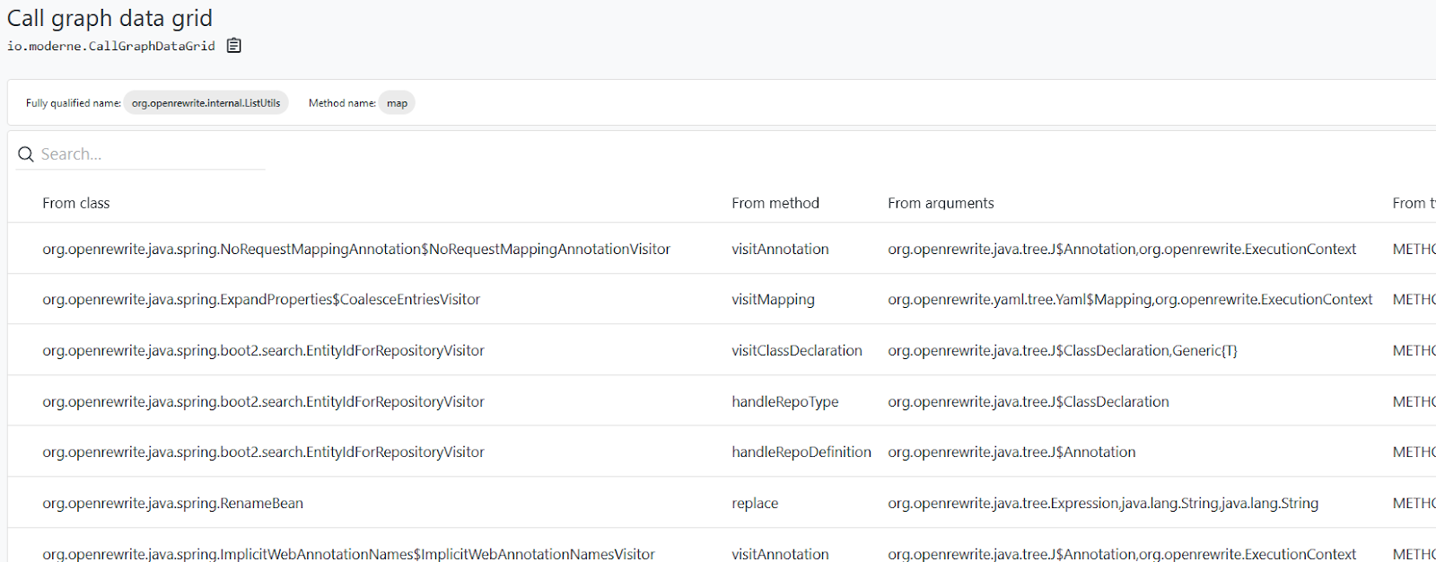
Task: Click visitAnnotation in the NoRequestMappingAnnotation row
Action: [780, 249]
